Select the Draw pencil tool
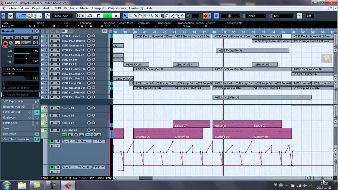The width and height of the screenshot is (338, 190). tap(167, 16)
